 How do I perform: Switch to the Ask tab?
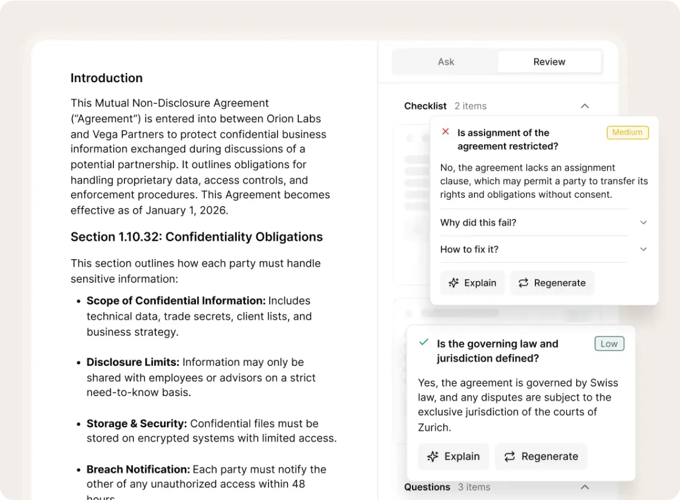446,61
